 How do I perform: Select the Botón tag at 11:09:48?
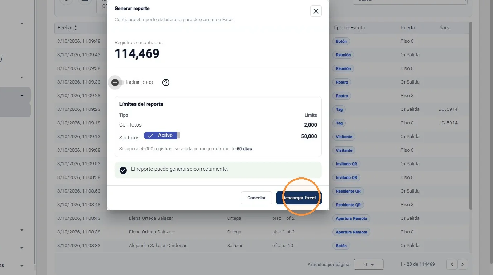pos(341,41)
